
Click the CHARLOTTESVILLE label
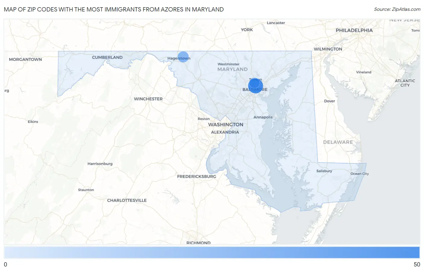(x=127, y=200)
